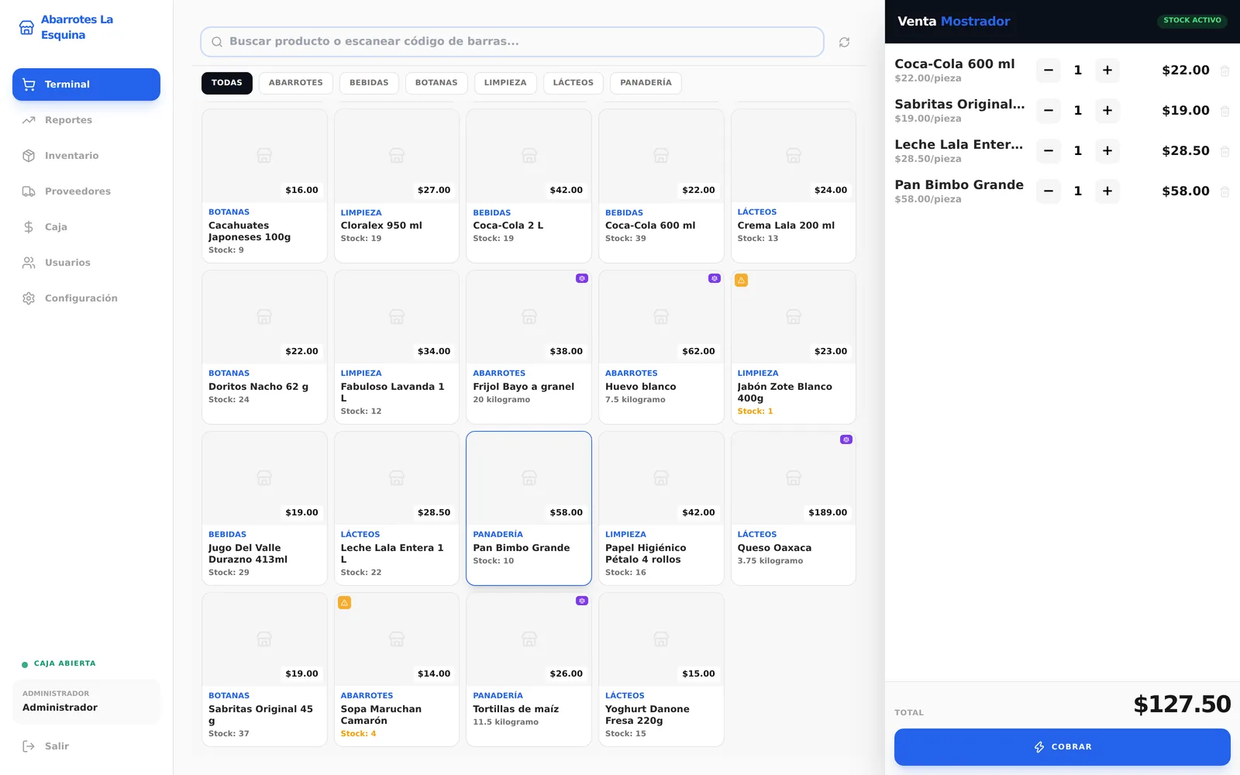Increase Sabritas Original quantity with plus
1240x775 pixels.
(x=1107, y=111)
